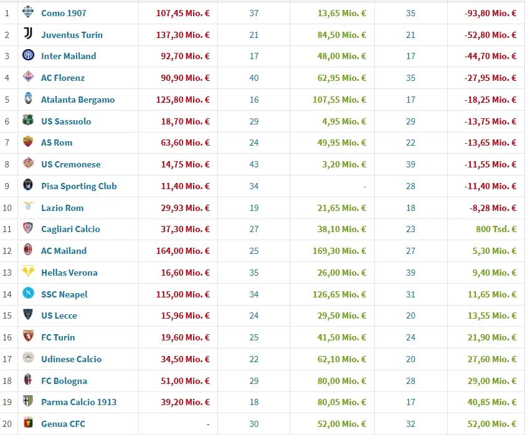Click Como's expenditure 107,45 Mio. €
Image resolution: width=525 pixels, height=435 pixels.
coord(183,13)
